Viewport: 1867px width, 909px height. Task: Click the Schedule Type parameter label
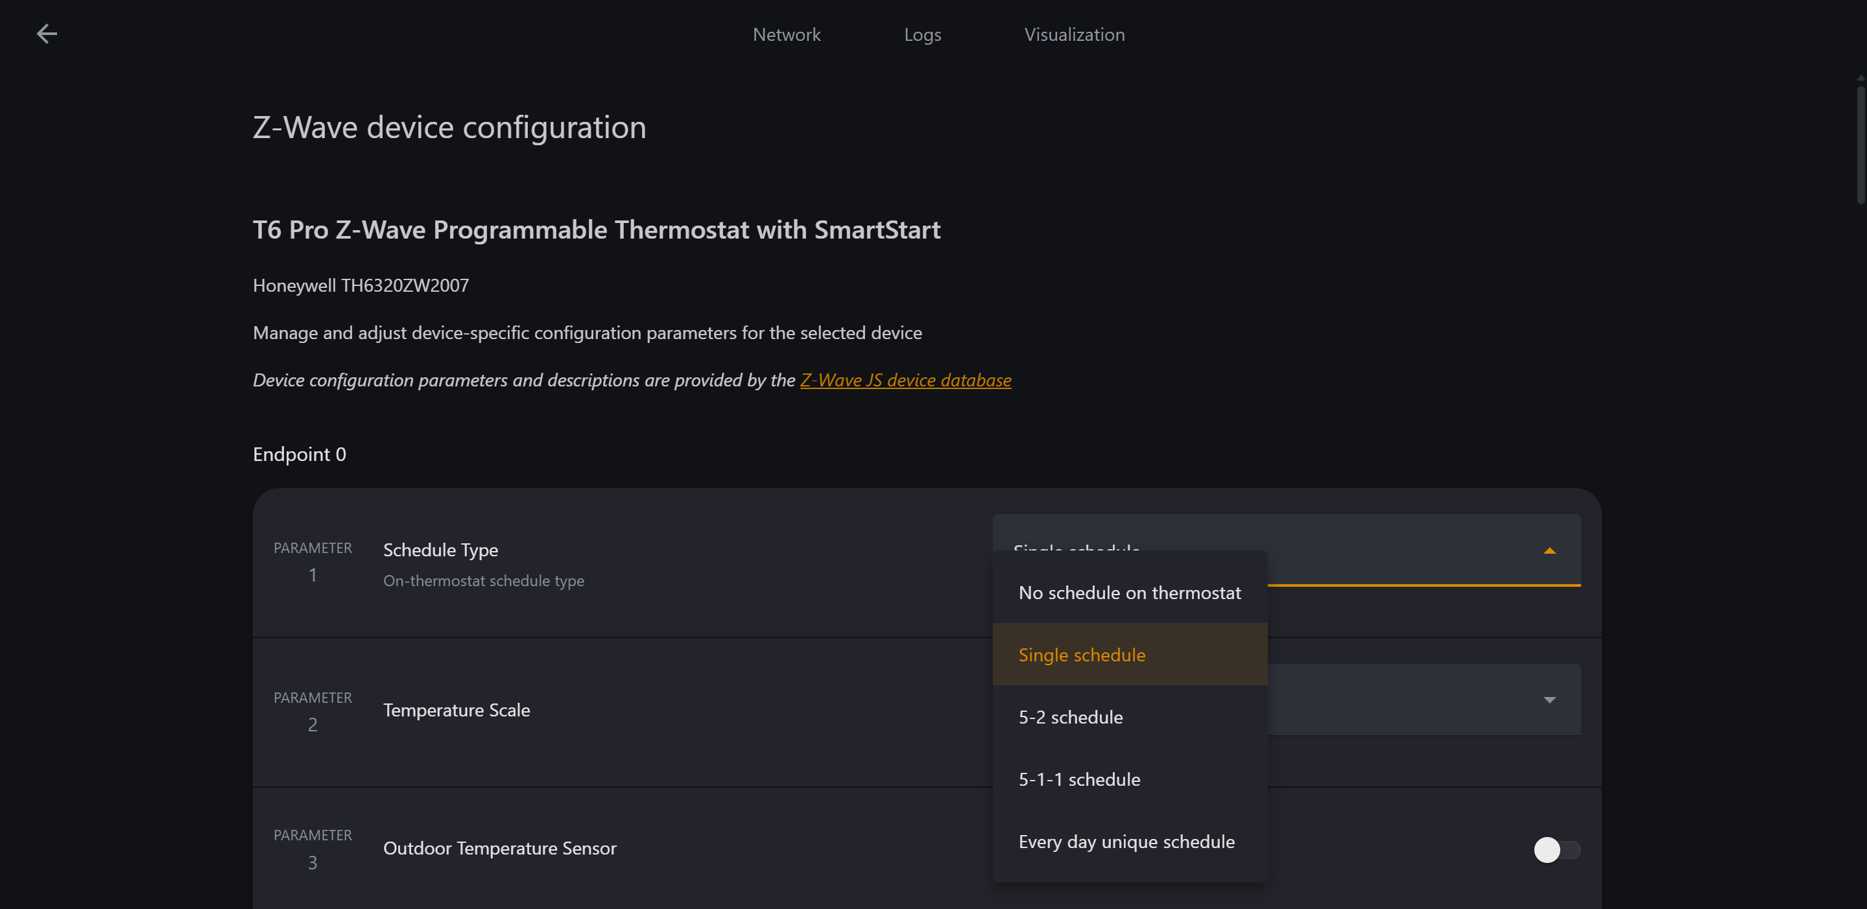440,549
